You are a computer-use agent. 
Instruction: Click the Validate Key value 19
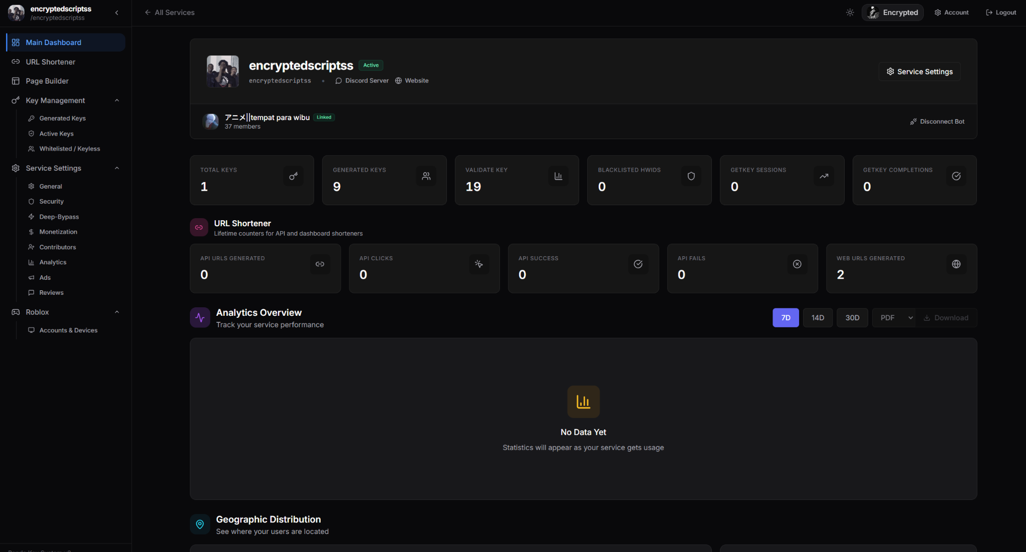click(473, 187)
